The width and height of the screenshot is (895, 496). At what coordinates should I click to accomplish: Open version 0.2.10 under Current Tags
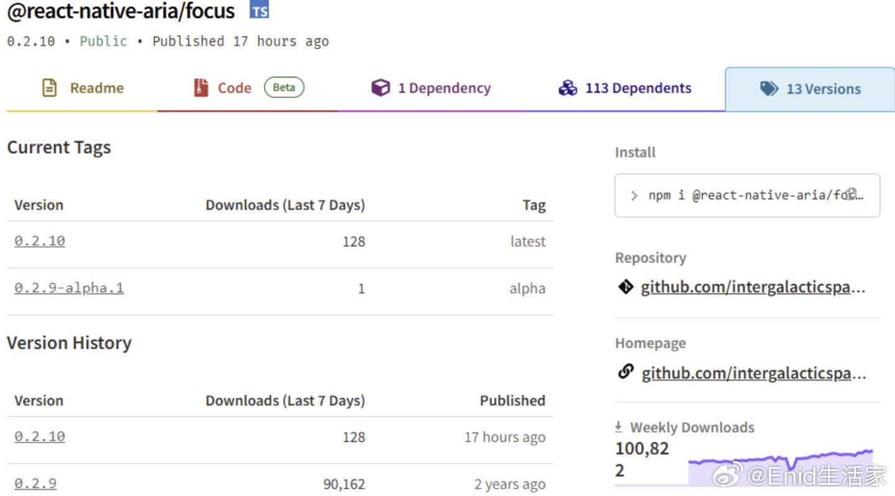click(40, 241)
